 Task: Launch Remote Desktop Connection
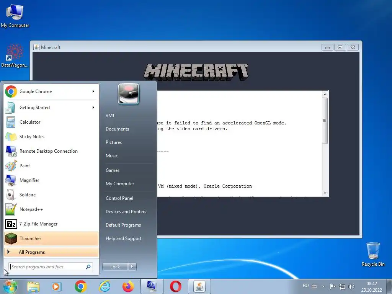[51, 151]
